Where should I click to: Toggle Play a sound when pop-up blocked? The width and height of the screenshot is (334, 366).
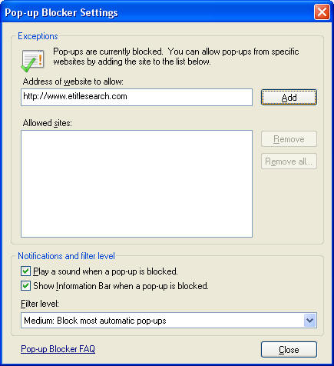point(25,271)
